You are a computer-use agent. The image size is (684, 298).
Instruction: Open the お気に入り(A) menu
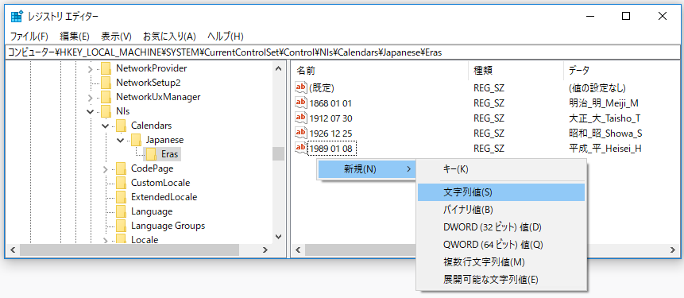coord(169,37)
